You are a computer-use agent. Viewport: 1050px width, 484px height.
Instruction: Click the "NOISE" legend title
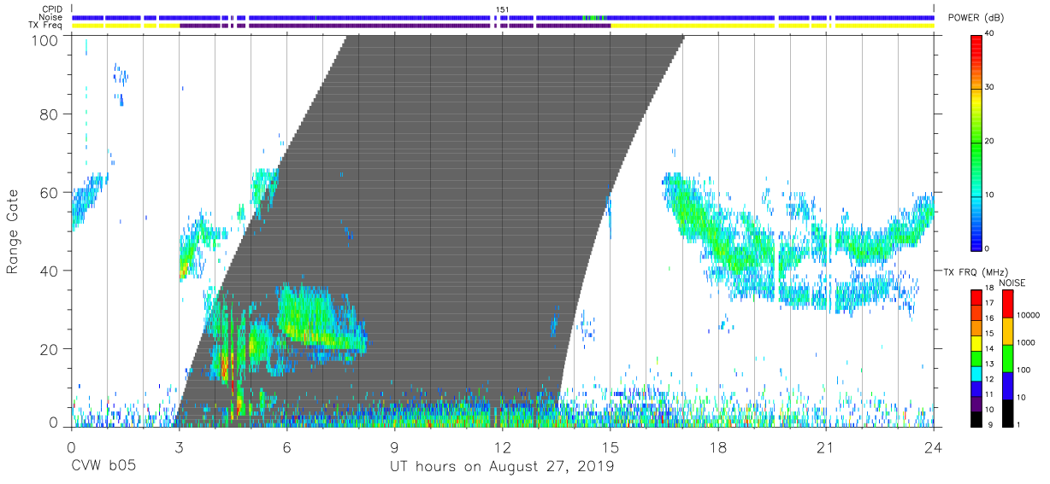[x=1013, y=283]
